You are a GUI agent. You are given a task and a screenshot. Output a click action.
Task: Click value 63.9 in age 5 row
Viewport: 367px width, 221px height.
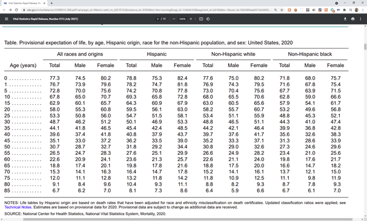coord(310,91)
